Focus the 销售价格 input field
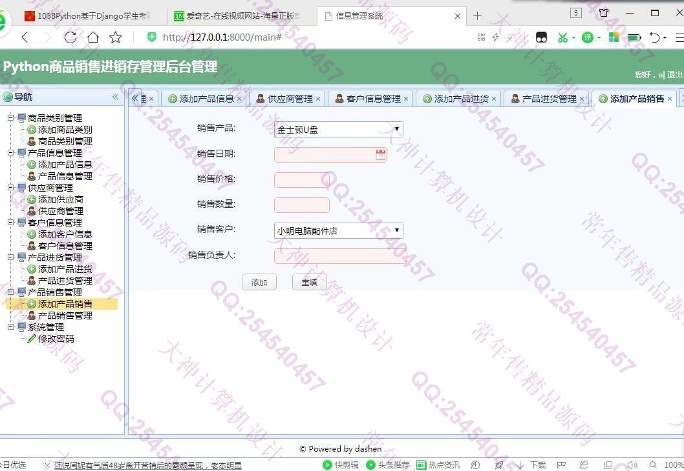 (301, 180)
